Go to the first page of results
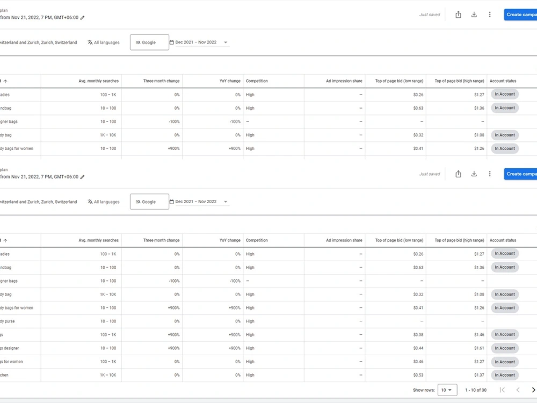Viewport: 537px width, 403px height. (502, 390)
